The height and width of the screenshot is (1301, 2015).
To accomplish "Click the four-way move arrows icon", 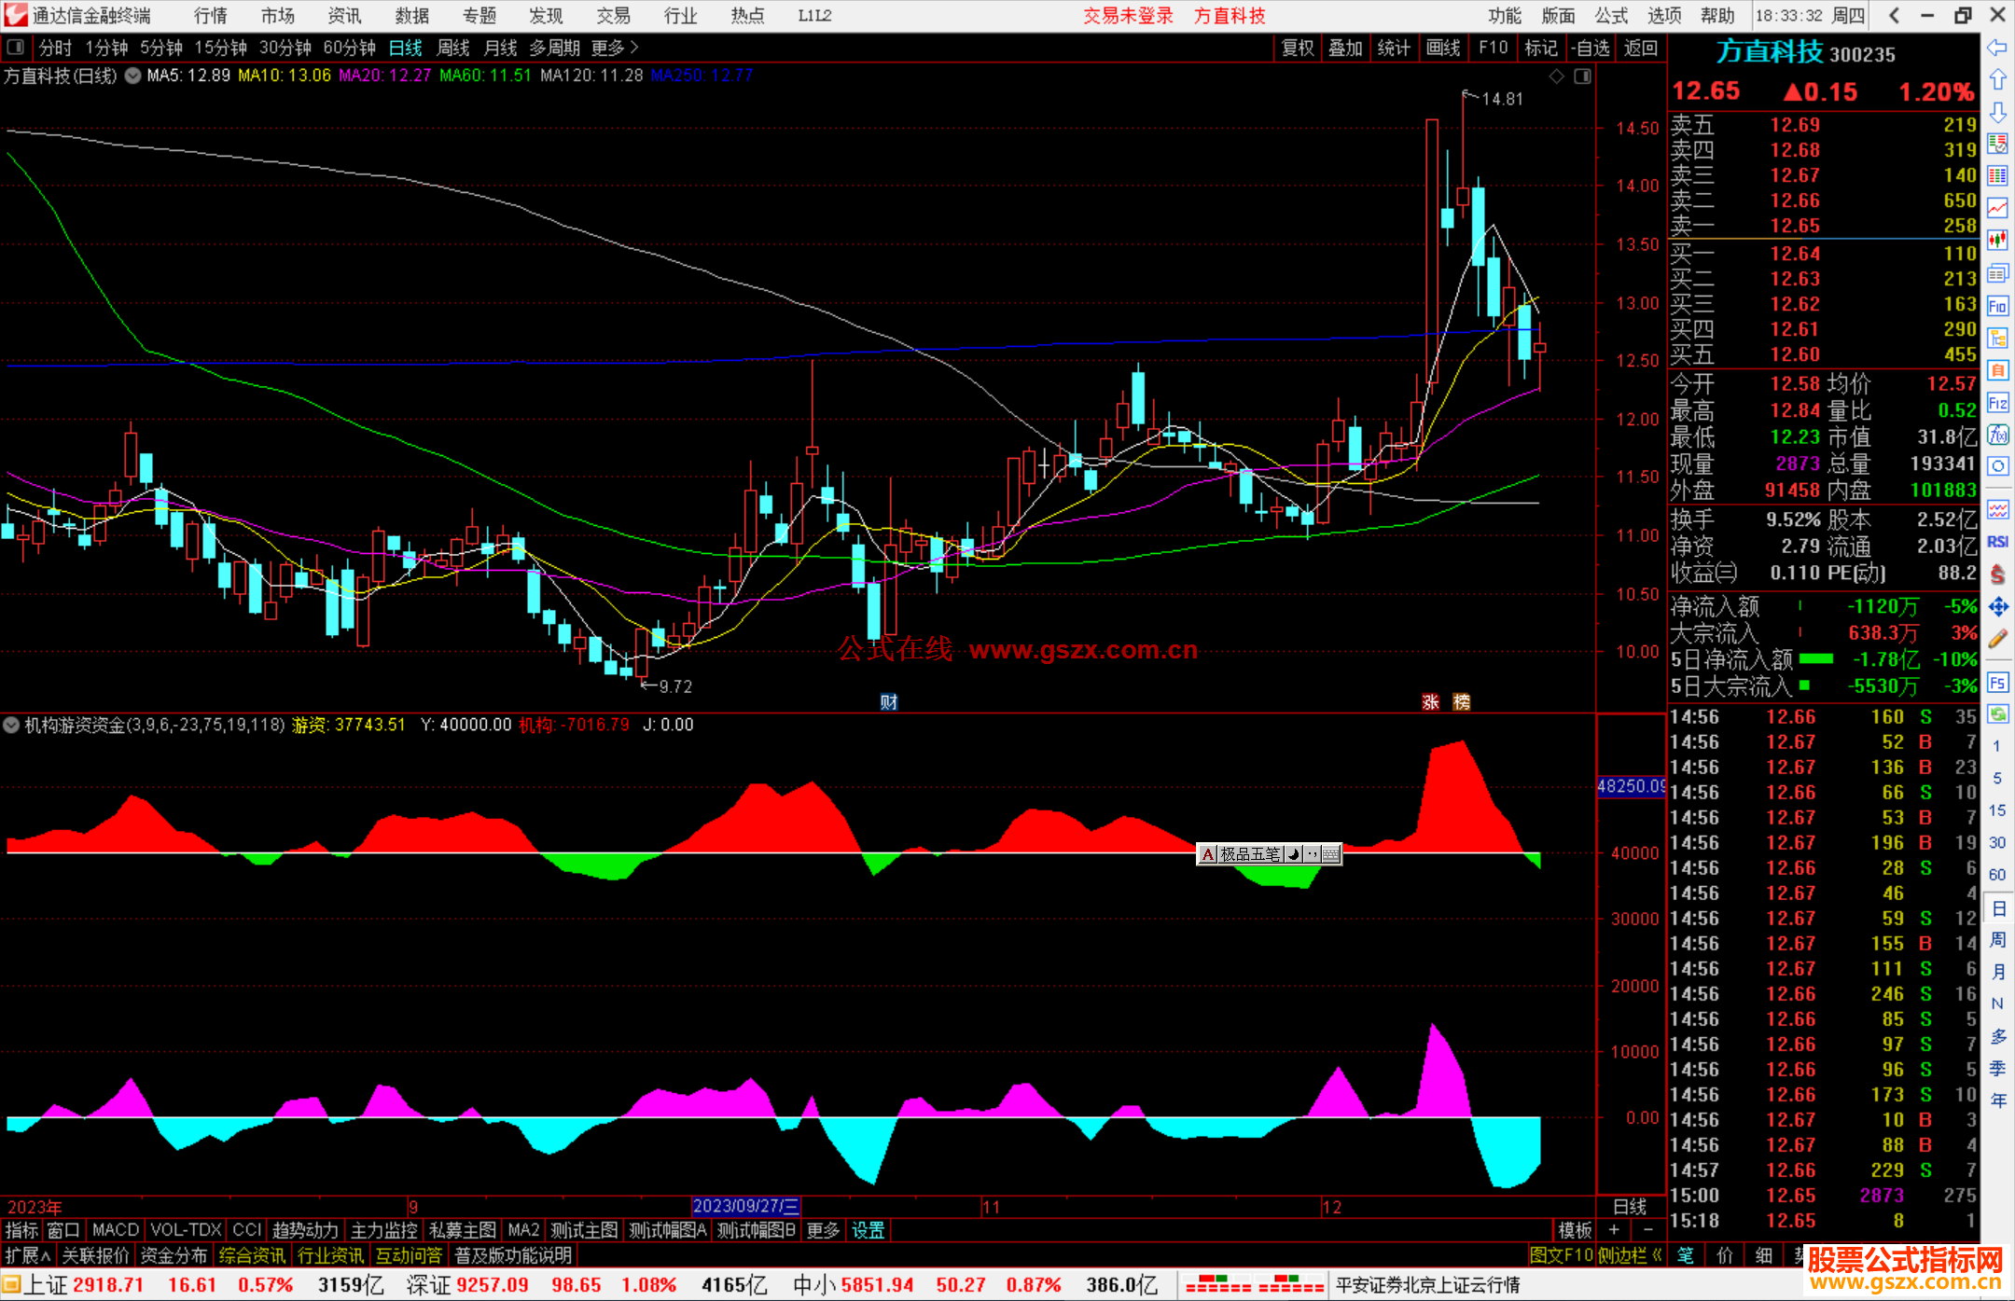I will click(1996, 607).
